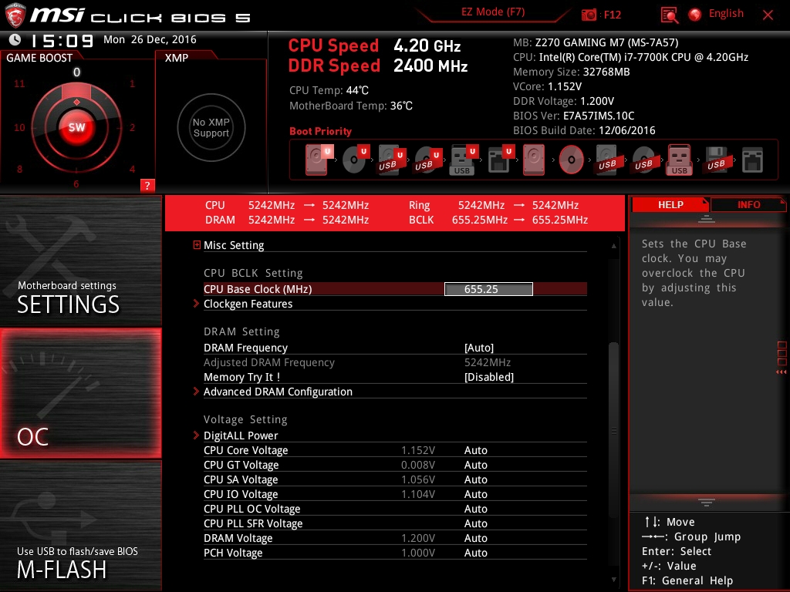Set DRAM Voltage Auto value
The height and width of the screenshot is (592, 790).
[475, 537]
